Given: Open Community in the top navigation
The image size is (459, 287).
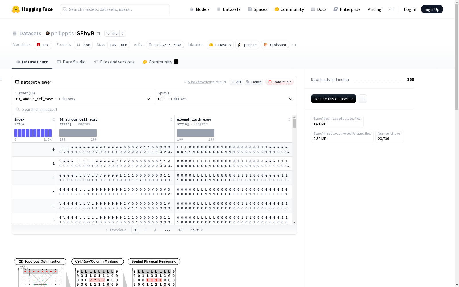Looking at the screenshot, I should click(289, 9).
